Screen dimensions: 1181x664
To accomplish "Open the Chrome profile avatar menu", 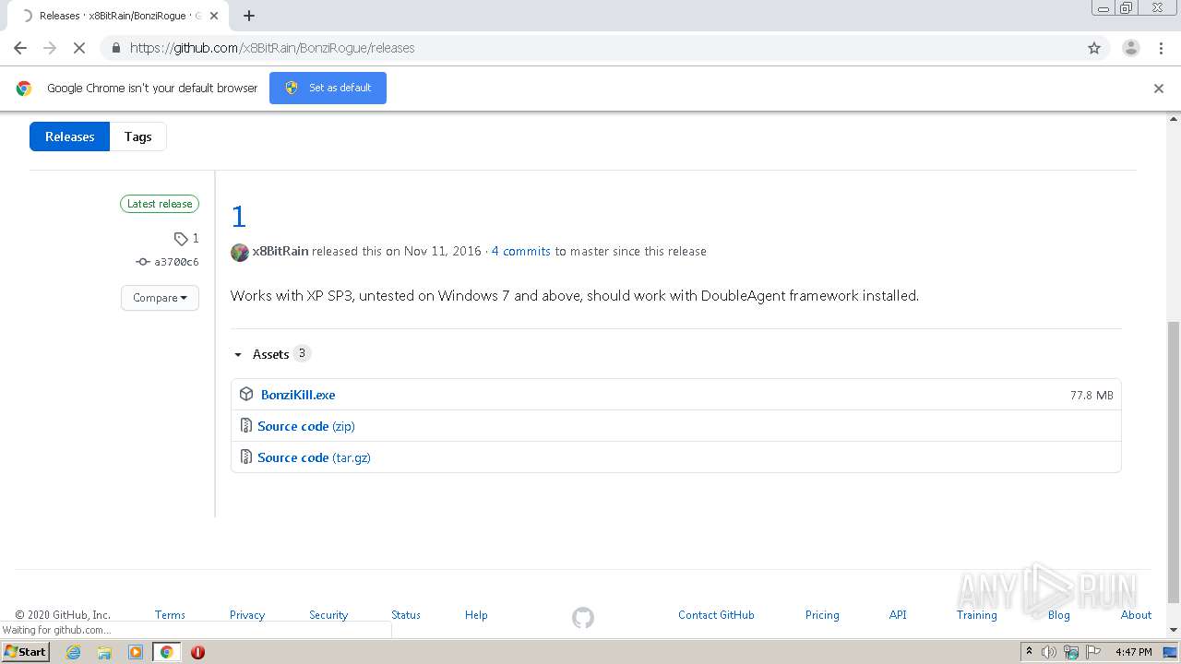I will pos(1130,48).
